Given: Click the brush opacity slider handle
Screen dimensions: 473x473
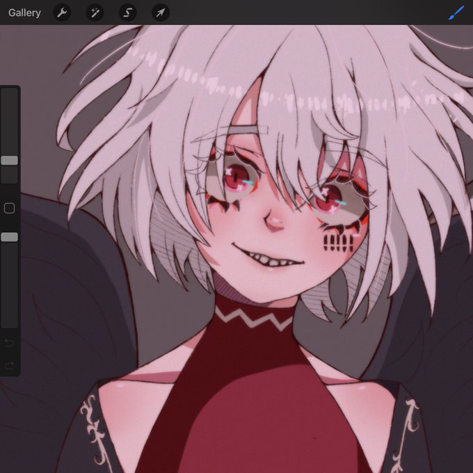Looking at the screenshot, I should (x=9, y=237).
